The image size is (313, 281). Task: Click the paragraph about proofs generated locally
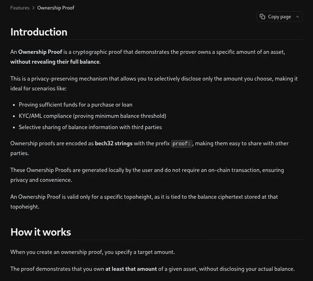[x=147, y=175]
